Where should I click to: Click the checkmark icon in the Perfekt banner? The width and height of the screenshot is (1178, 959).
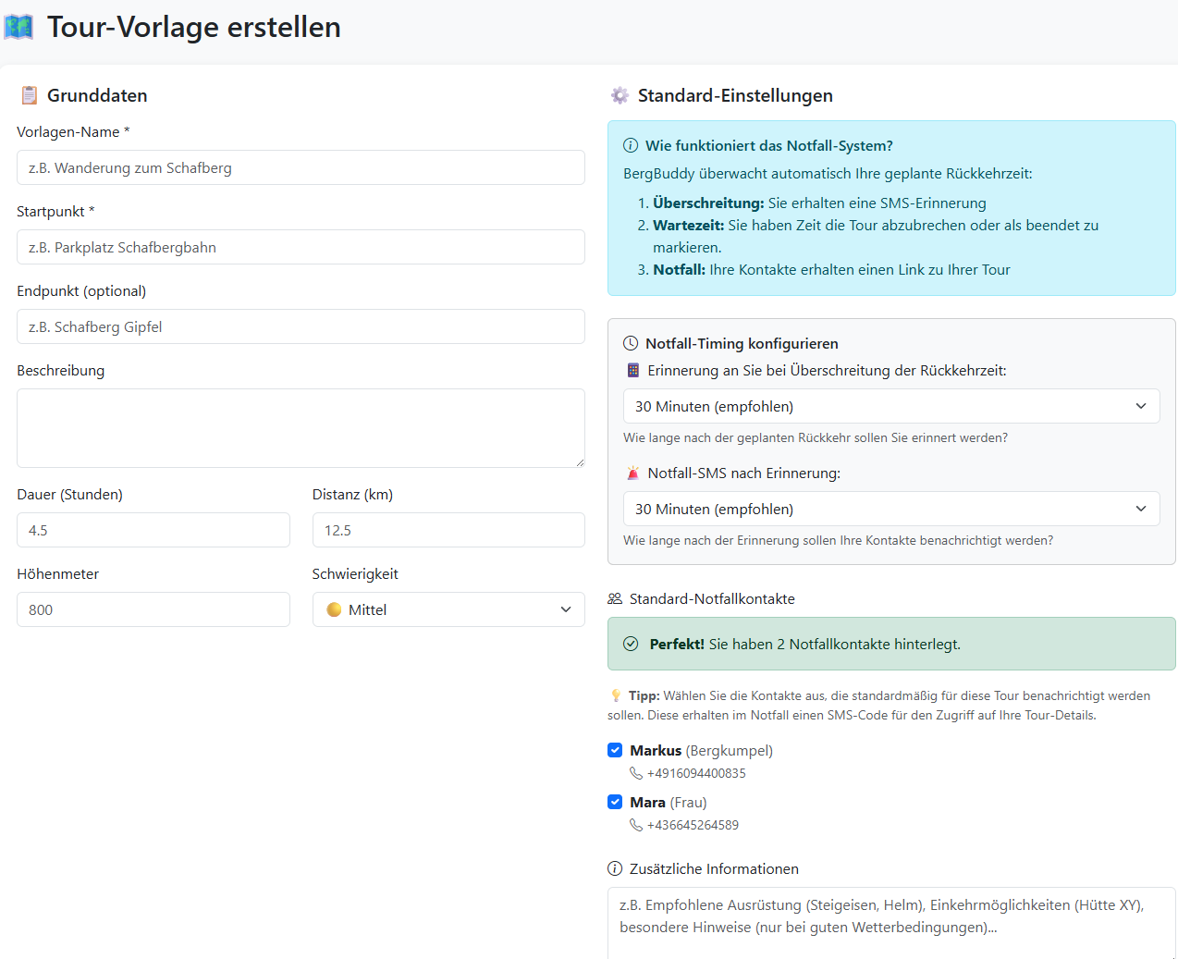click(631, 644)
